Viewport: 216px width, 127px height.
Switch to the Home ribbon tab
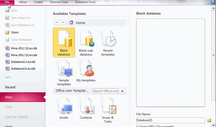(x=23, y=2)
